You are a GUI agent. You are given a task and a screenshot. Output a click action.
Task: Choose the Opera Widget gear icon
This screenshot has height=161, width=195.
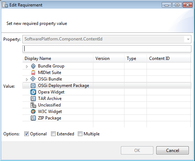tap(33, 92)
